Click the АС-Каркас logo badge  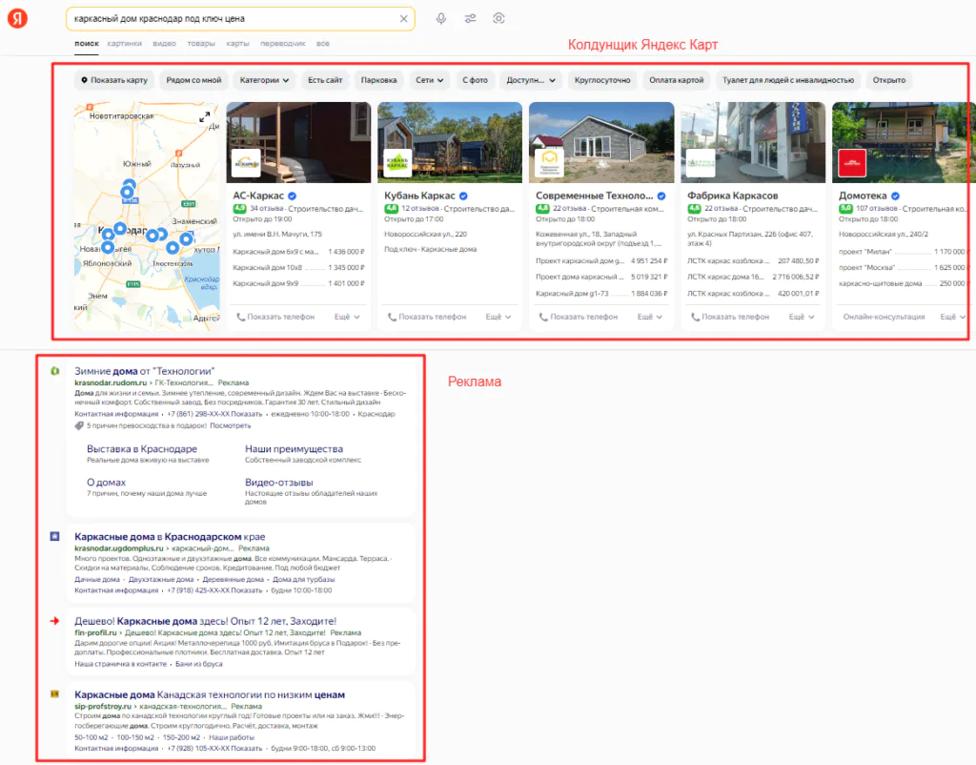(x=246, y=163)
